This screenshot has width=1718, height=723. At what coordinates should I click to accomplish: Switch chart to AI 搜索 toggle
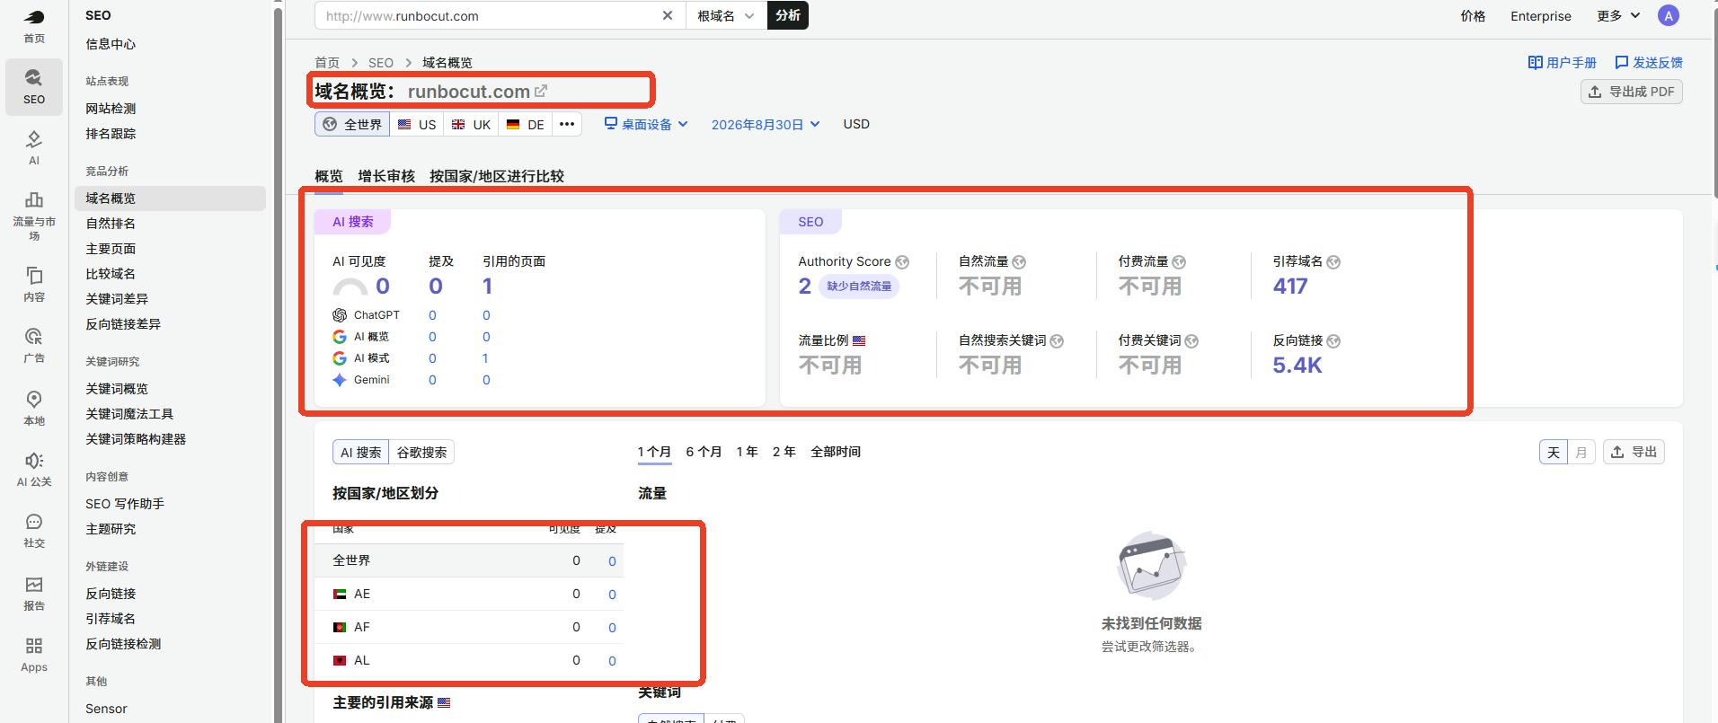point(361,452)
